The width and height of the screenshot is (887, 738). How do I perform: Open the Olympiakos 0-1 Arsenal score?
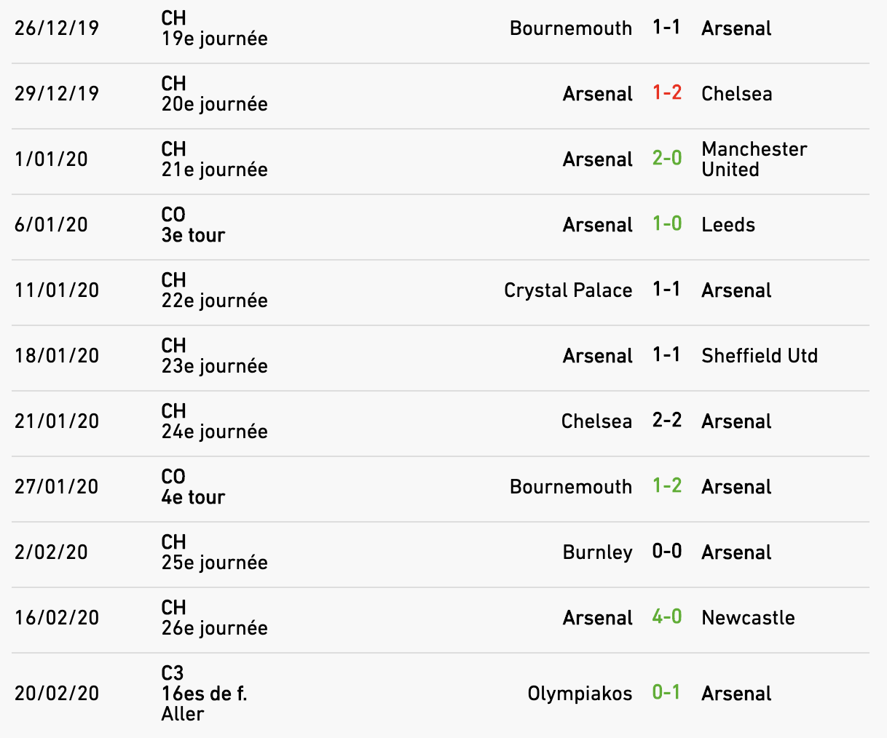666,693
